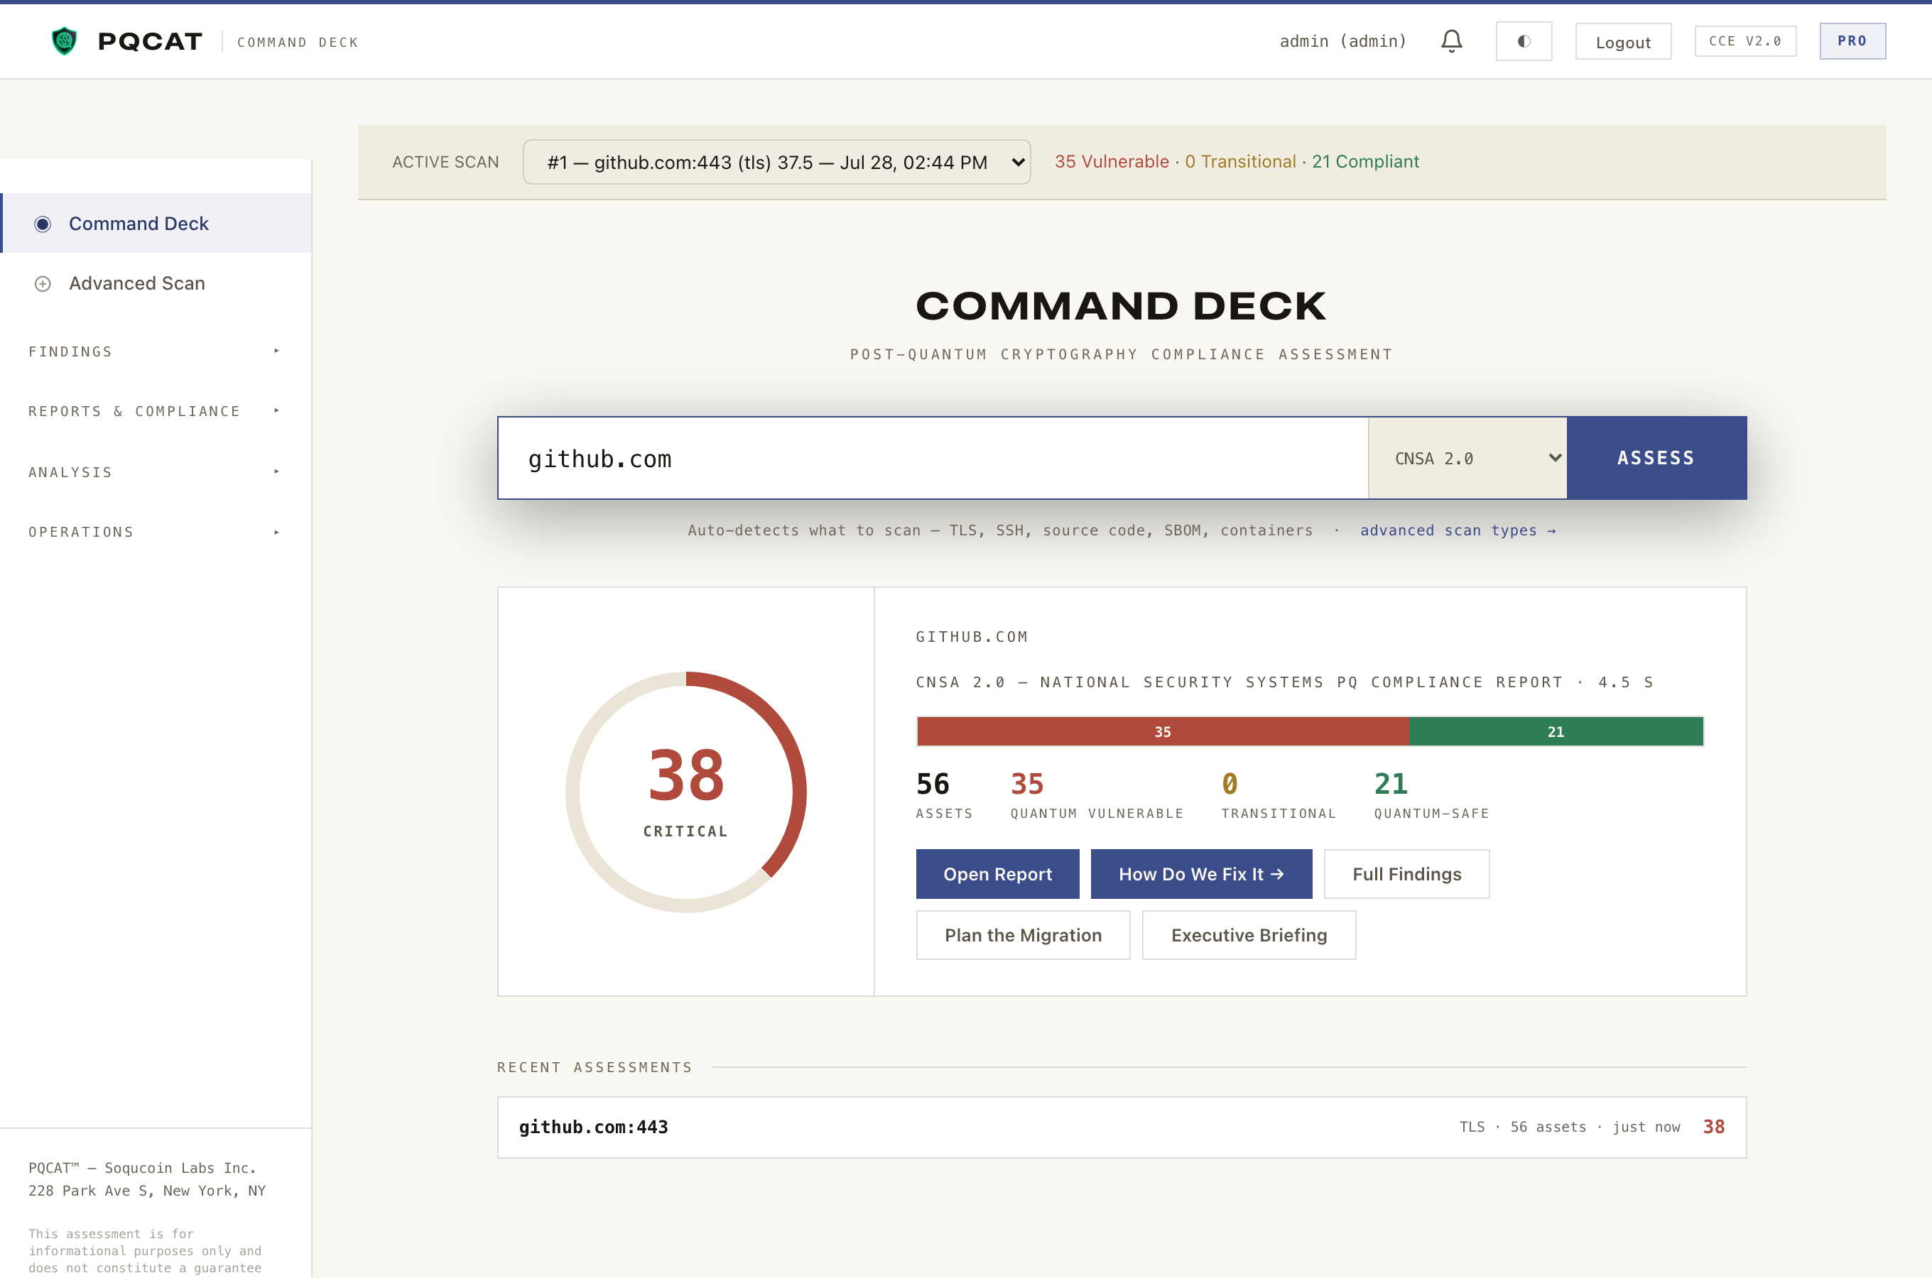Click the GITHUB.COM report heading
Screen dimensions: 1932x1278
coord(971,637)
